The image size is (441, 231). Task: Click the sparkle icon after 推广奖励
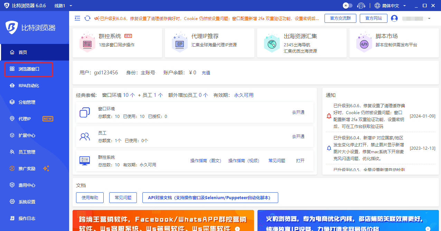pyautogui.click(x=46, y=168)
